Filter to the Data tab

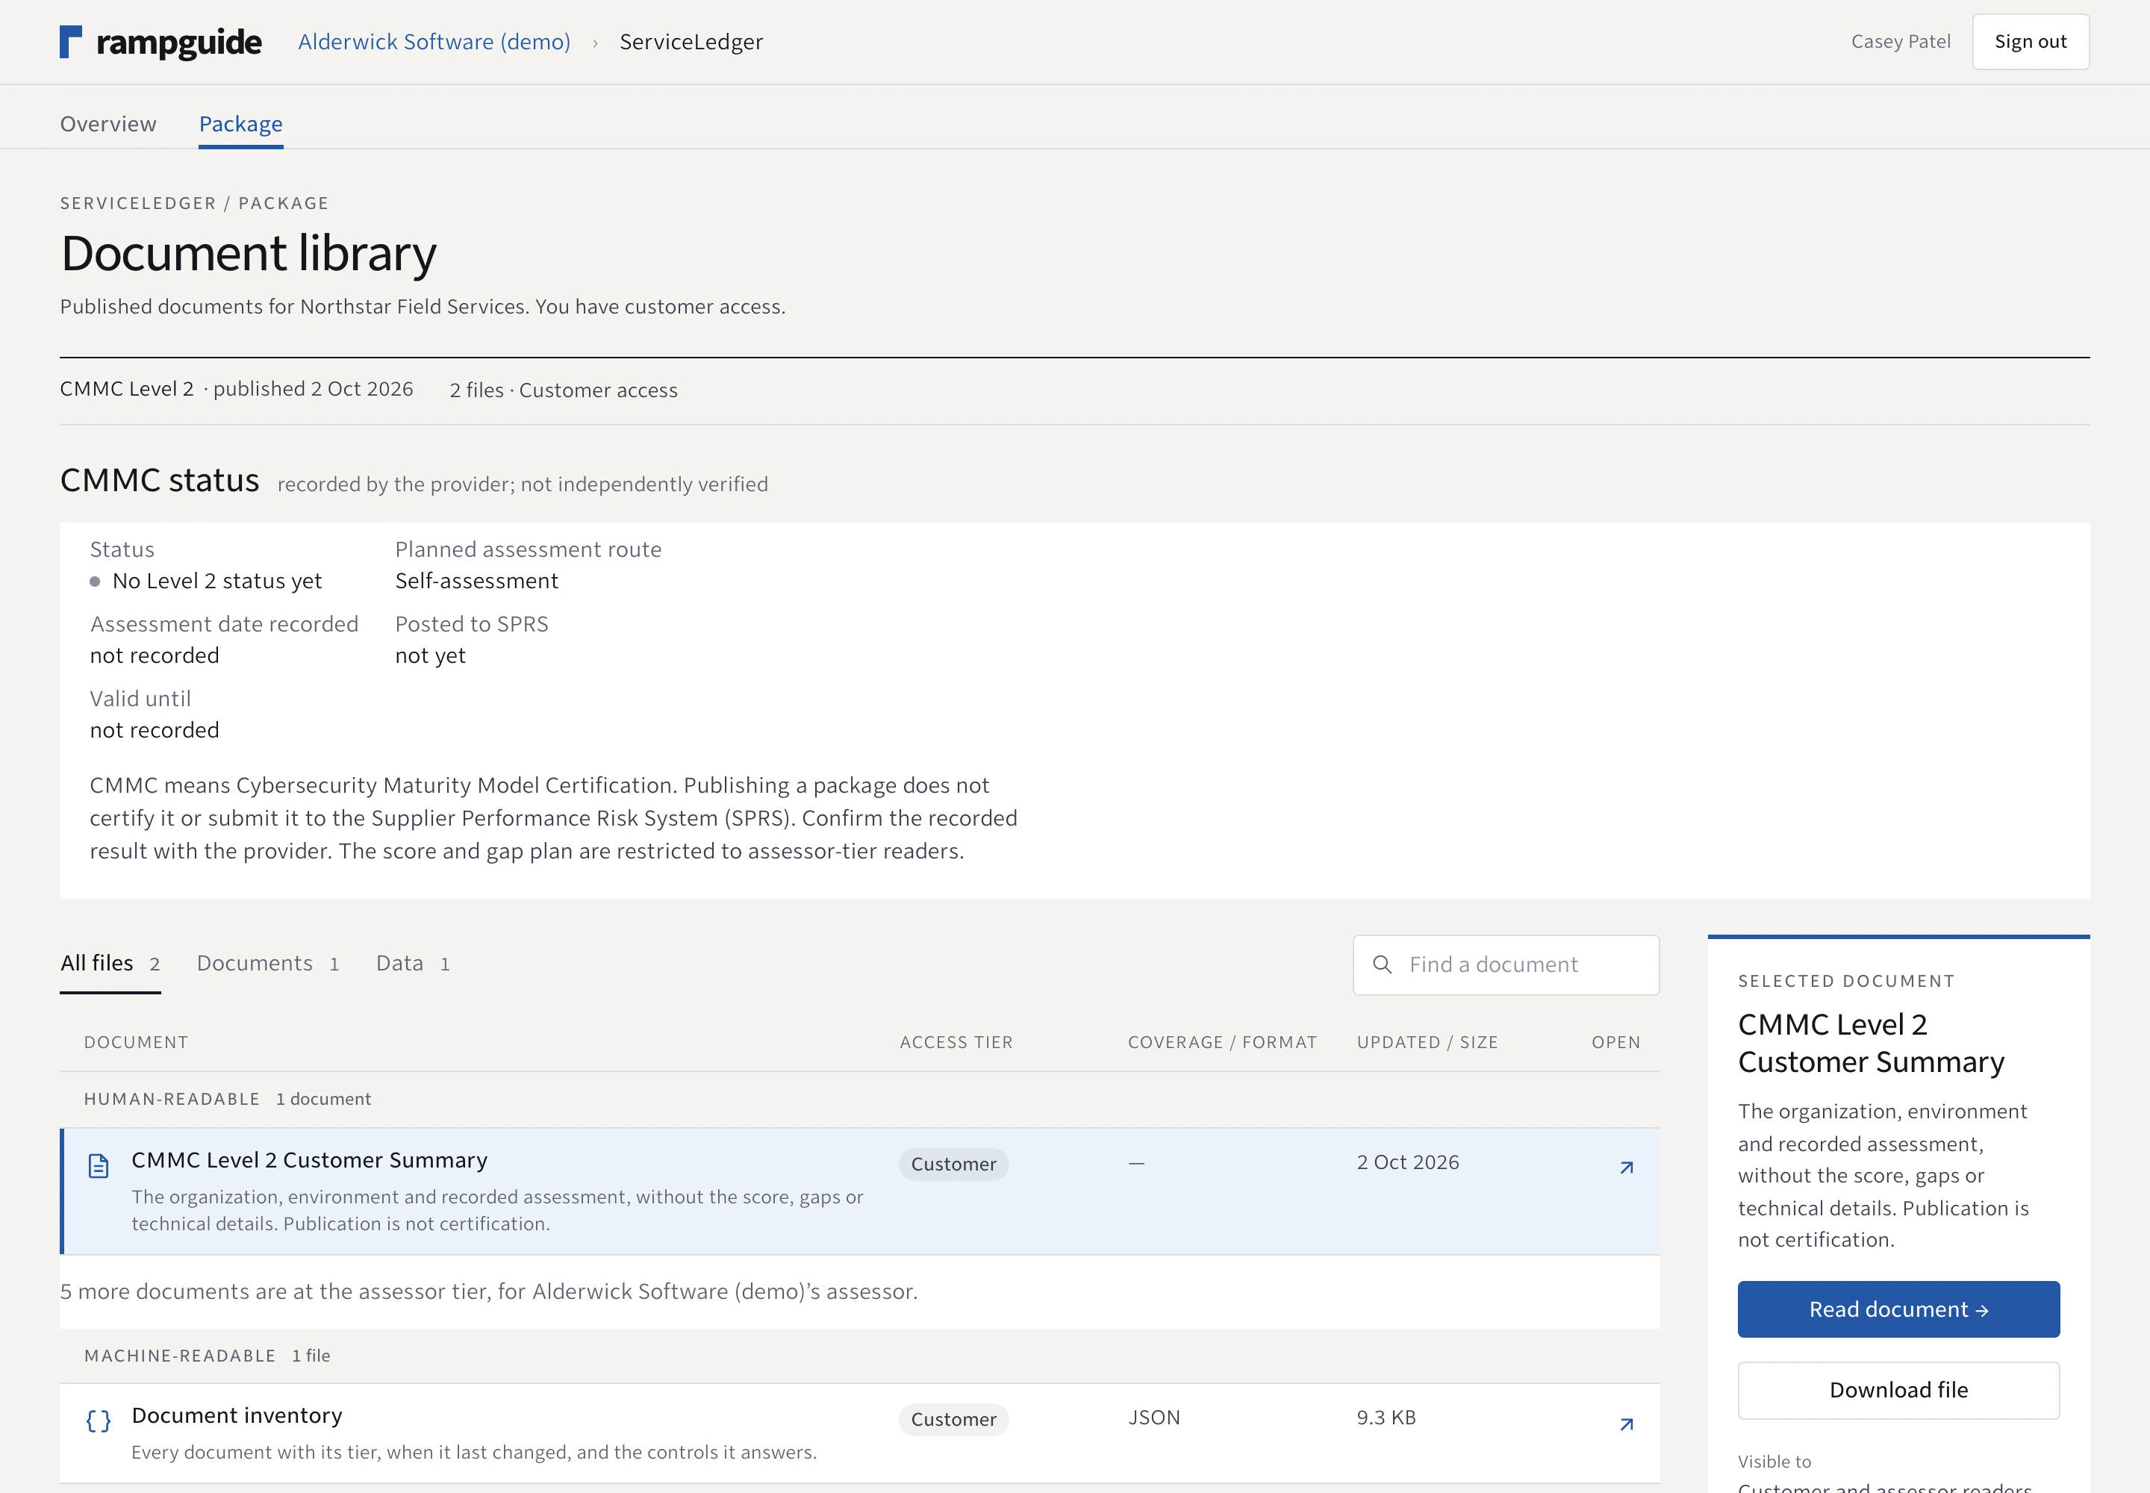click(413, 964)
